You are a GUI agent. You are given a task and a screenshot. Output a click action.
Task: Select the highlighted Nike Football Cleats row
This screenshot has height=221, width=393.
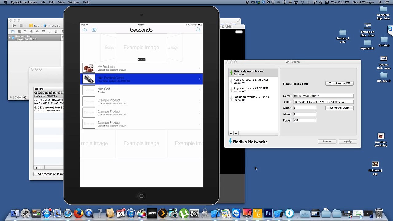tap(141, 79)
